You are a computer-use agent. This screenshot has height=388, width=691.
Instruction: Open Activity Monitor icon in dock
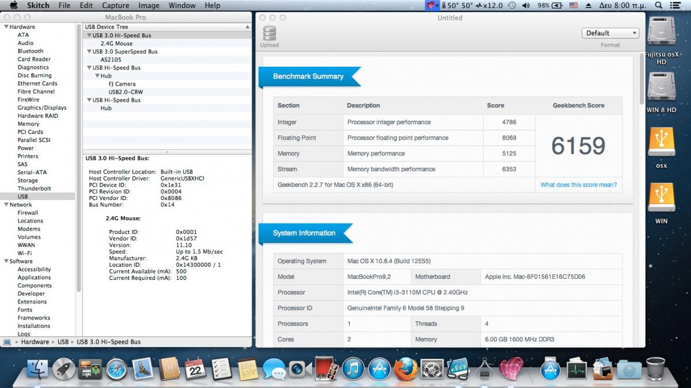click(576, 368)
